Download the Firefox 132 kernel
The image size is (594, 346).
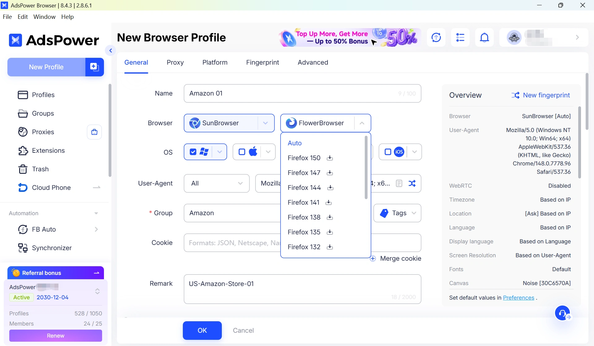[x=330, y=247]
